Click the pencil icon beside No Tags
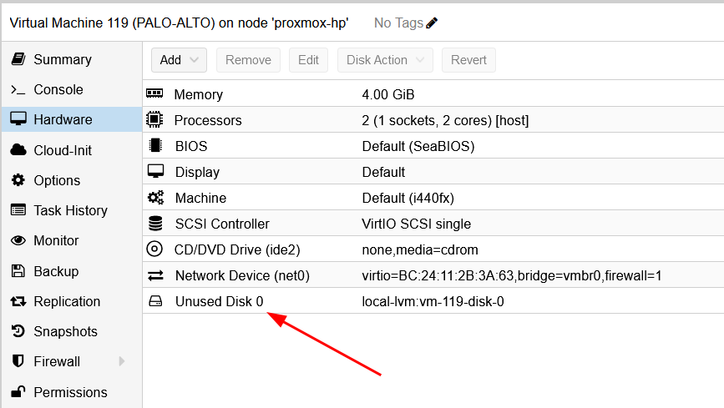 (432, 23)
